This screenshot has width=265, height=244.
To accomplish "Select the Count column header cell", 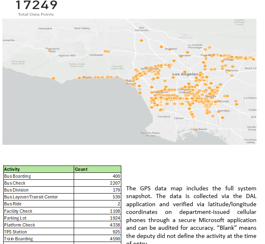I will 97,169.
